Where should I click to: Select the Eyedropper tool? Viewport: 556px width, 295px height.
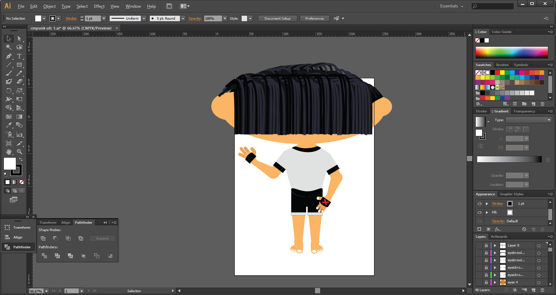(x=9, y=125)
